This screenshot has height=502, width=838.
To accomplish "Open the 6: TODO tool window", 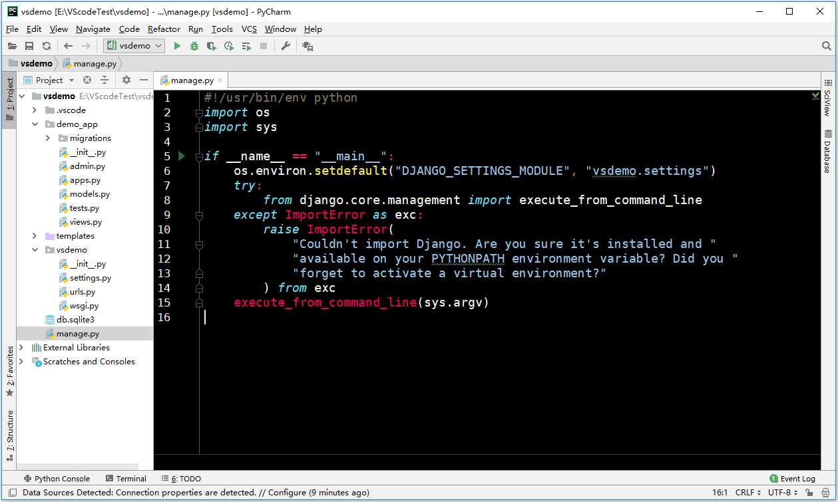I will (x=181, y=478).
